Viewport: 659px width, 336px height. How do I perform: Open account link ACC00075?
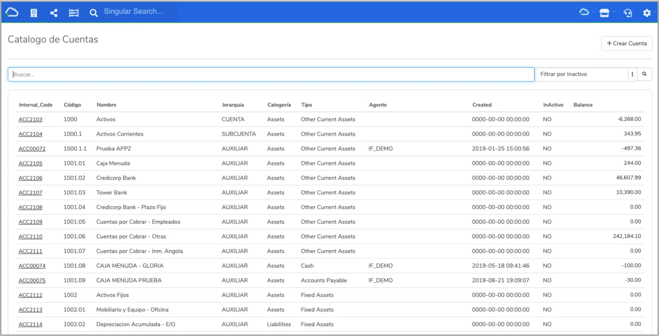[32, 280]
